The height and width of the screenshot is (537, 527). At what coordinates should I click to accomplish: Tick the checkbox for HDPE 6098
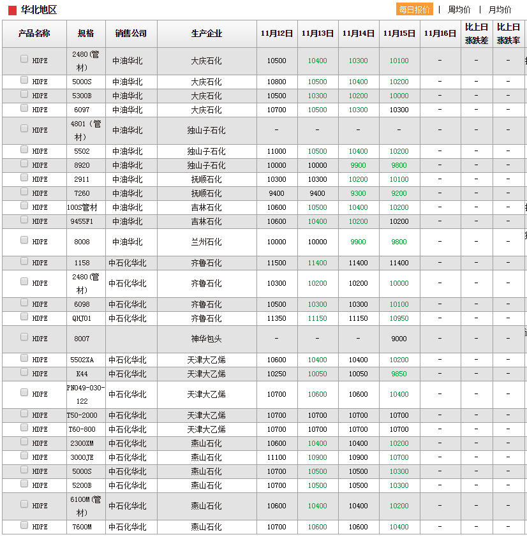click(x=24, y=302)
